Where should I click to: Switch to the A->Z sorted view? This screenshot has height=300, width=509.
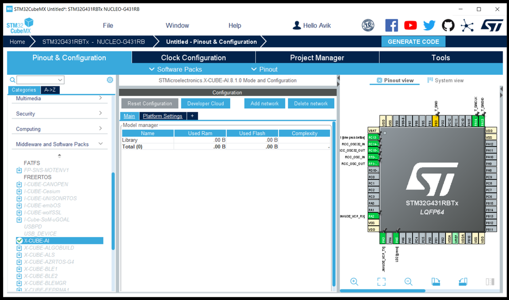[50, 89]
